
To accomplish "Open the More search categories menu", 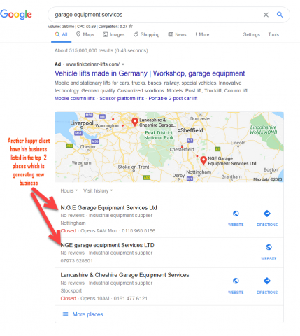I will (x=202, y=34).
